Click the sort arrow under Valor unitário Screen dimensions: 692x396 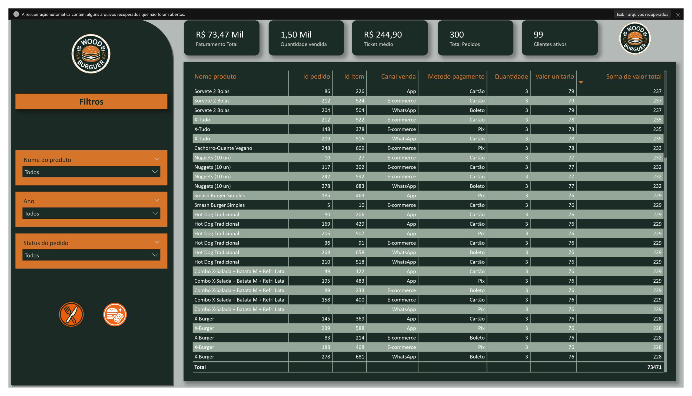coord(581,82)
